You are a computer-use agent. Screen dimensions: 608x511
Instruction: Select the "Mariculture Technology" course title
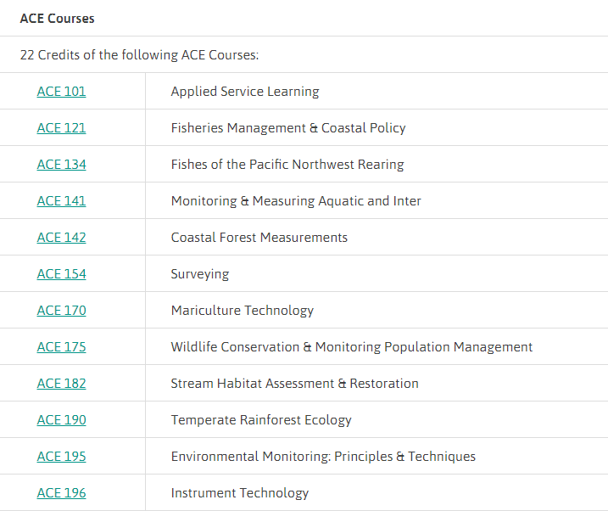[x=243, y=311]
